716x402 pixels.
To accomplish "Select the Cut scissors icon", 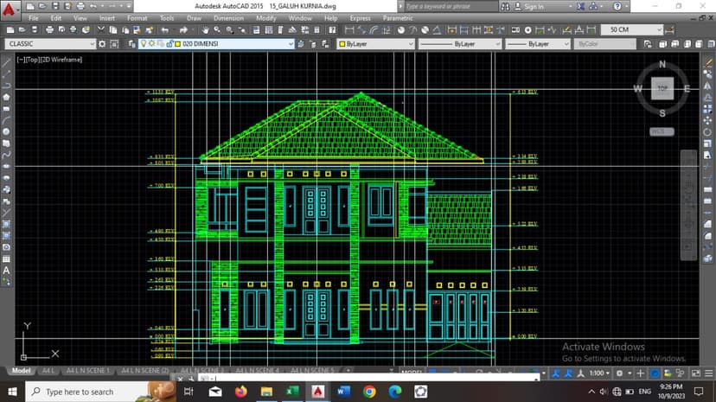I will tap(100, 30).
